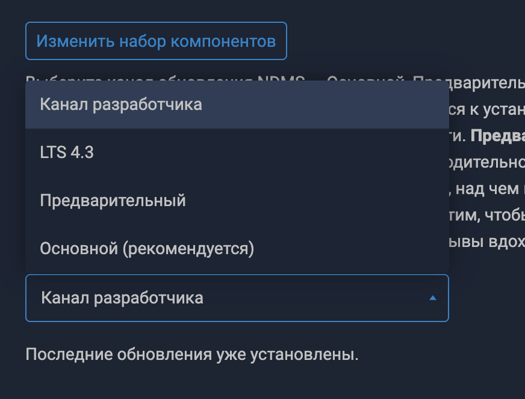Collapse the update channel combo box

point(237,298)
